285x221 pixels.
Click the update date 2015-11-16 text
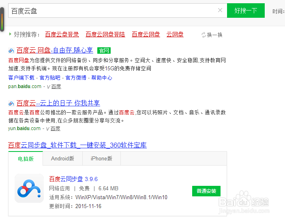click(x=88, y=206)
